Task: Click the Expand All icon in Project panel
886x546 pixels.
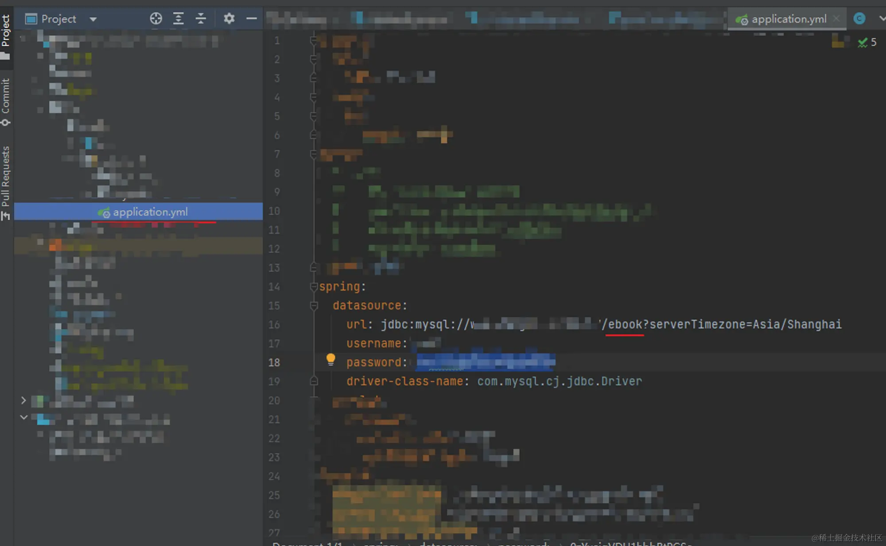Action: (x=178, y=19)
